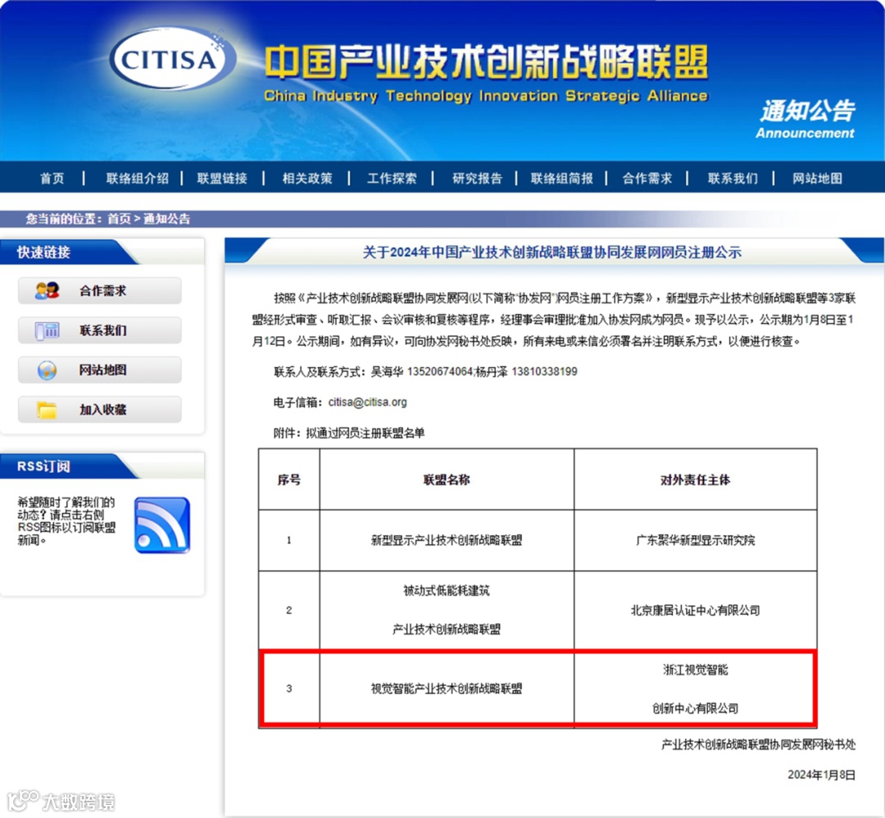Open the RSS feed subscription icon
The width and height of the screenshot is (885, 818).
(162, 525)
